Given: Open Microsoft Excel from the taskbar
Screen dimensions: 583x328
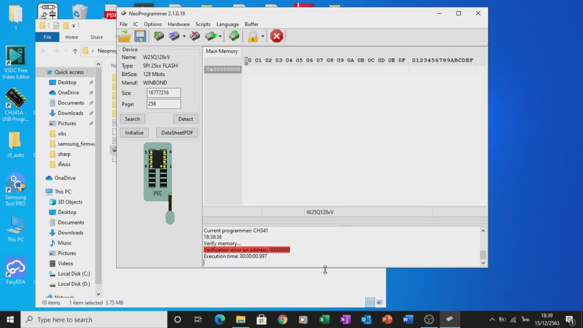Looking at the screenshot, I should [x=324, y=319].
